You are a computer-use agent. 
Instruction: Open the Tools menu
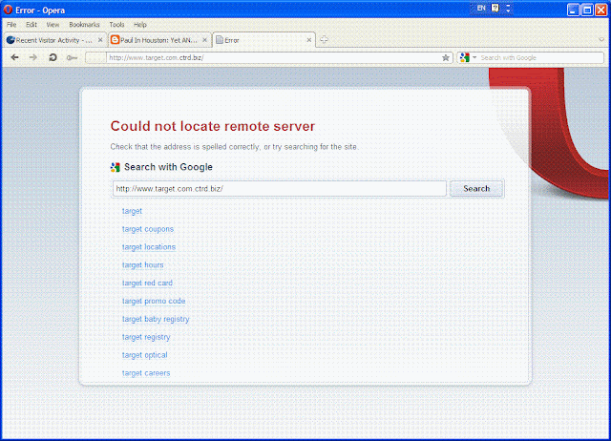(x=116, y=25)
